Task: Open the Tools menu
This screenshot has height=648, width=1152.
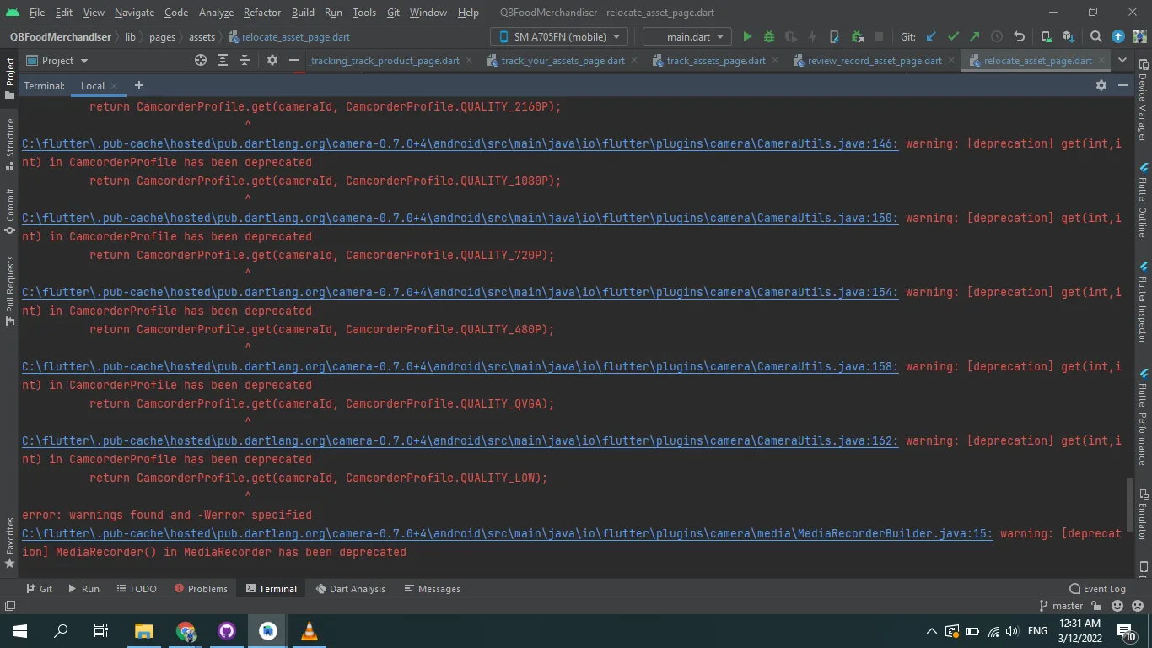Action: pyautogui.click(x=364, y=13)
